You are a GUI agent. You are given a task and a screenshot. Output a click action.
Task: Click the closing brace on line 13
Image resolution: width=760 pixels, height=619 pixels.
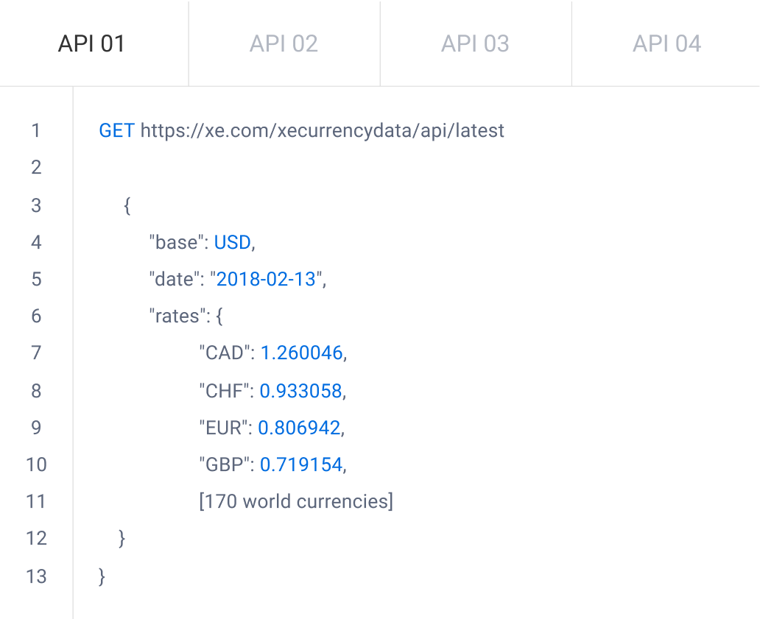point(101,577)
